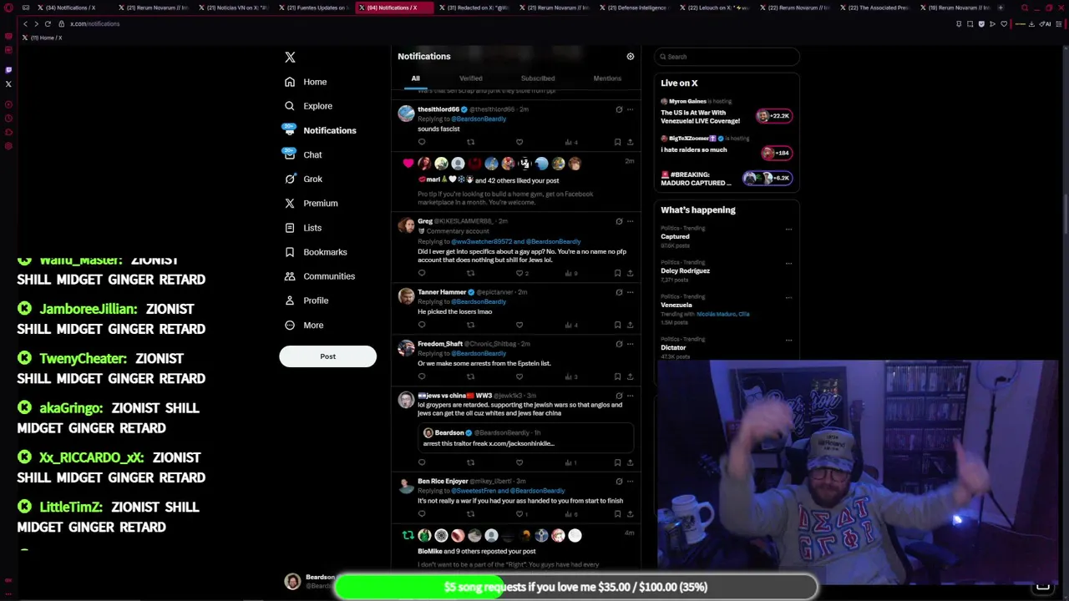This screenshot has height=601, width=1069.
Task: Like Freedom_Shaft's post
Action: (519, 376)
